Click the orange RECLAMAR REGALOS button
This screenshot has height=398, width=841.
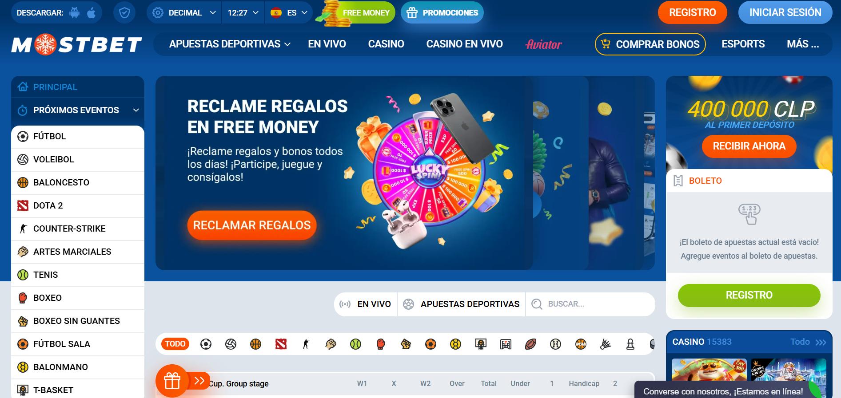[x=252, y=225]
